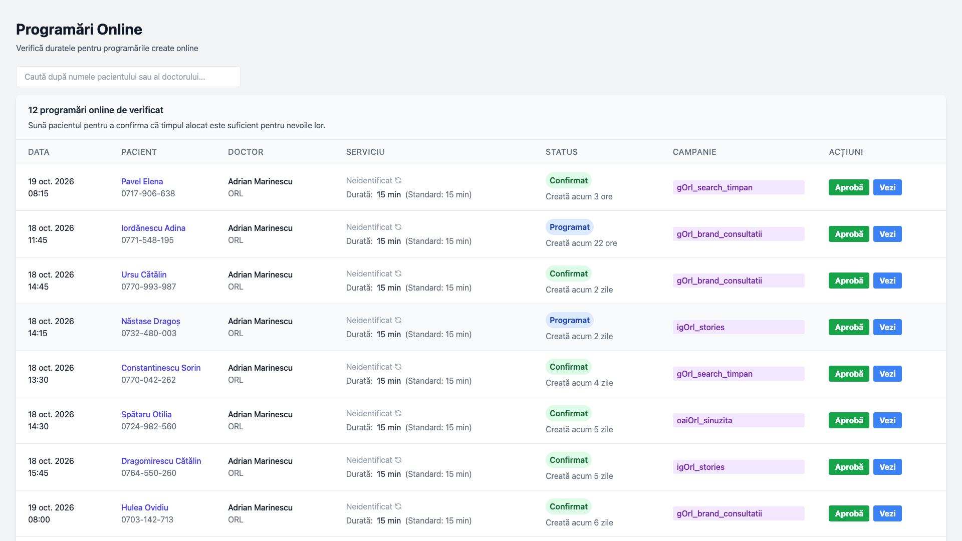Open patient link Constantinescu Sorin
Image resolution: width=962 pixels, height=541 pixels.
coord(161,368)
